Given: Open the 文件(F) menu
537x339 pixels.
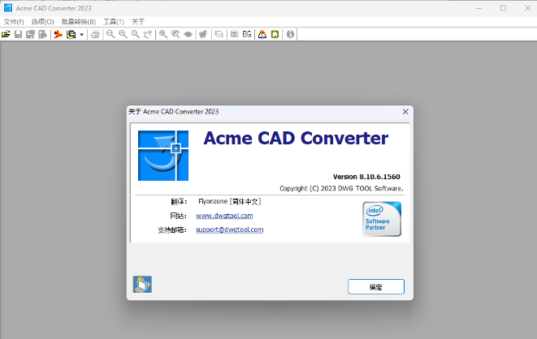Looking at the screenshot, I should (x=14, y=21).
